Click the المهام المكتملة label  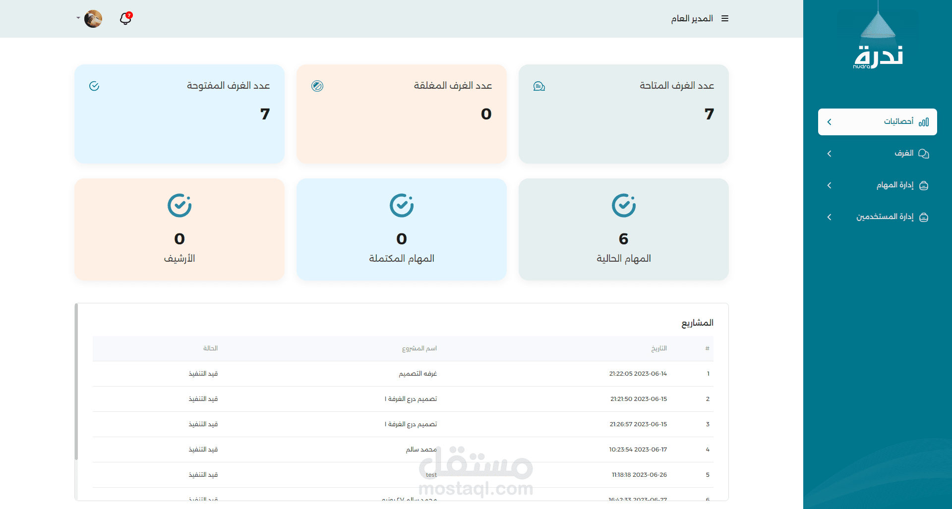(x=402, y=258)
